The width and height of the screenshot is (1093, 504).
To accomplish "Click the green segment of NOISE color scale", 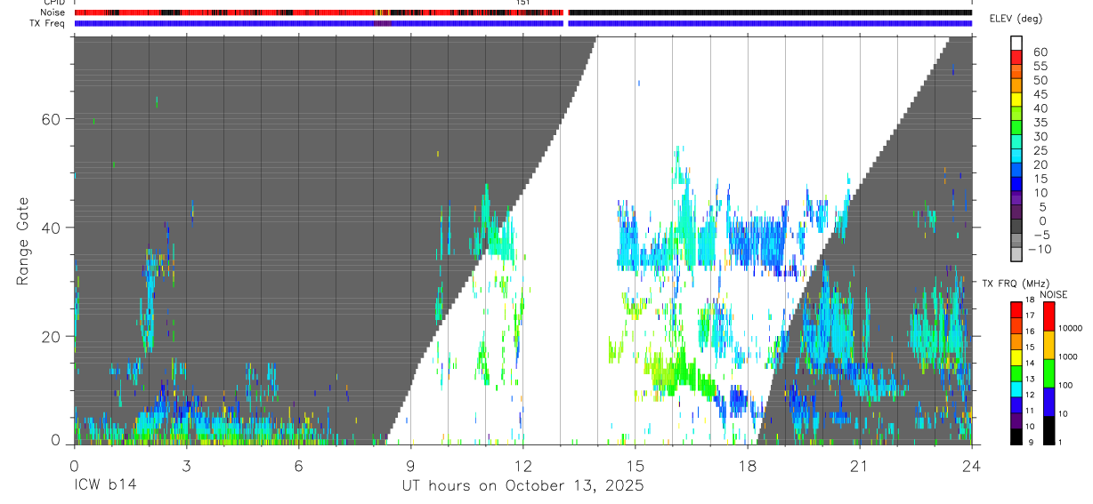I will (1048, 373).
